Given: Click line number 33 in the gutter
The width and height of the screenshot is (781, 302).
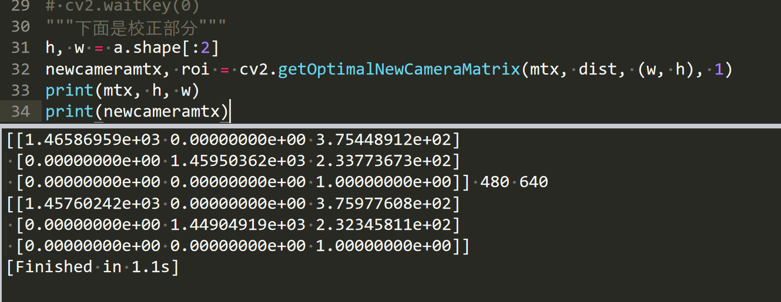Looking at the screenshot, I should pos(20,91).
